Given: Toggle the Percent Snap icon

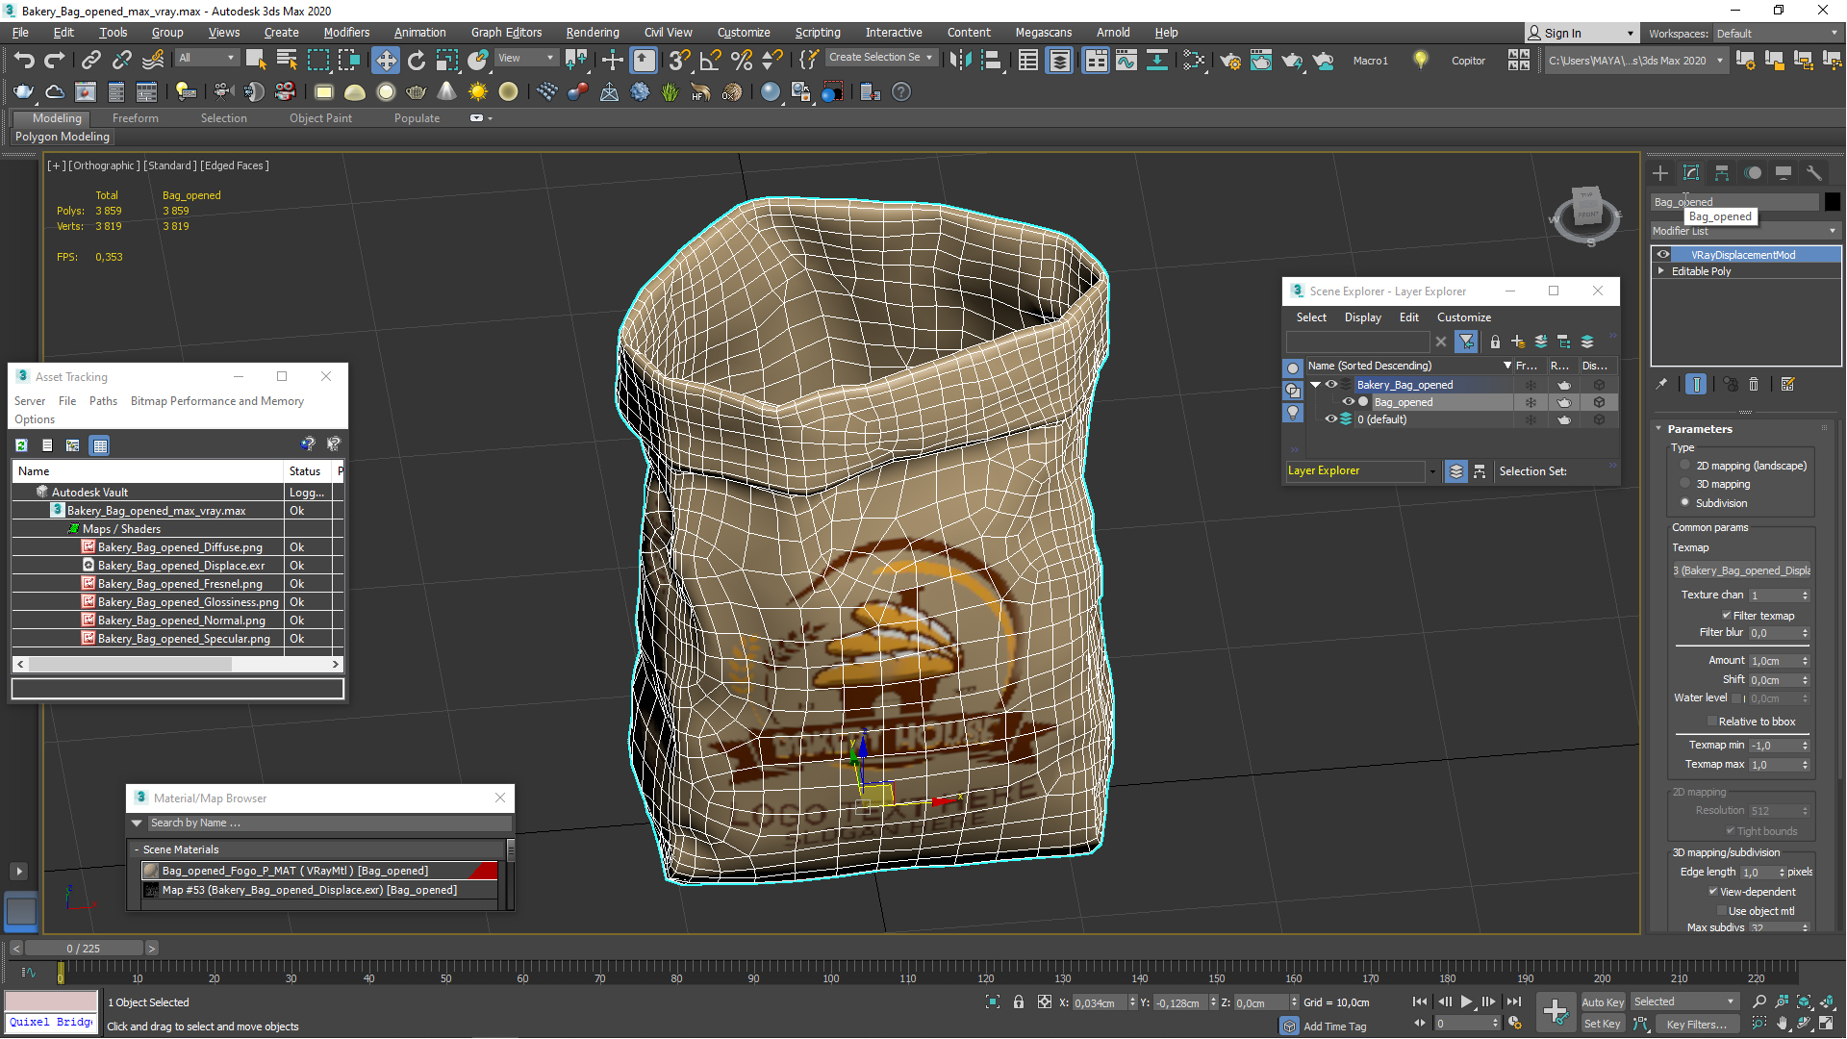Looking at the screenshot, I should pyautogui.click(x=742, y=60).
